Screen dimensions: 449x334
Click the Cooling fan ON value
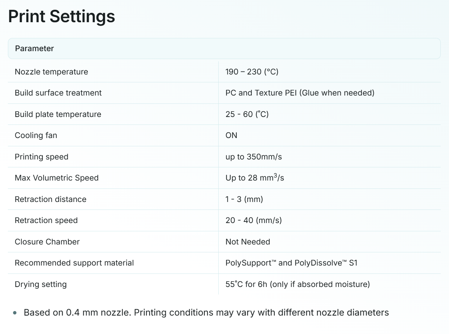[231, 135]
